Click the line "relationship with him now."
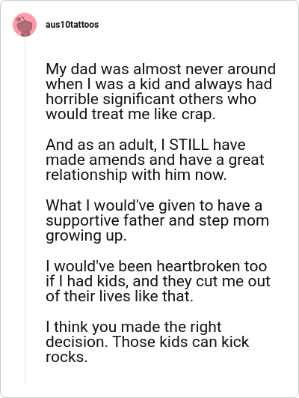The height and width of the screenshot is (398, 299). pos(136,175)
